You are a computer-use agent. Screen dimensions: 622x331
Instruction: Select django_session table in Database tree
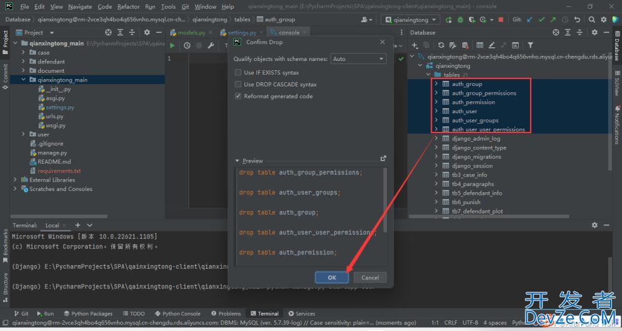472,166
